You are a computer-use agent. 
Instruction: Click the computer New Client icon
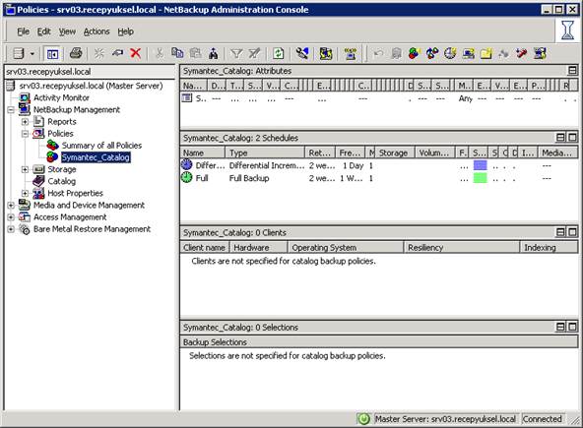tap(468, 54)
